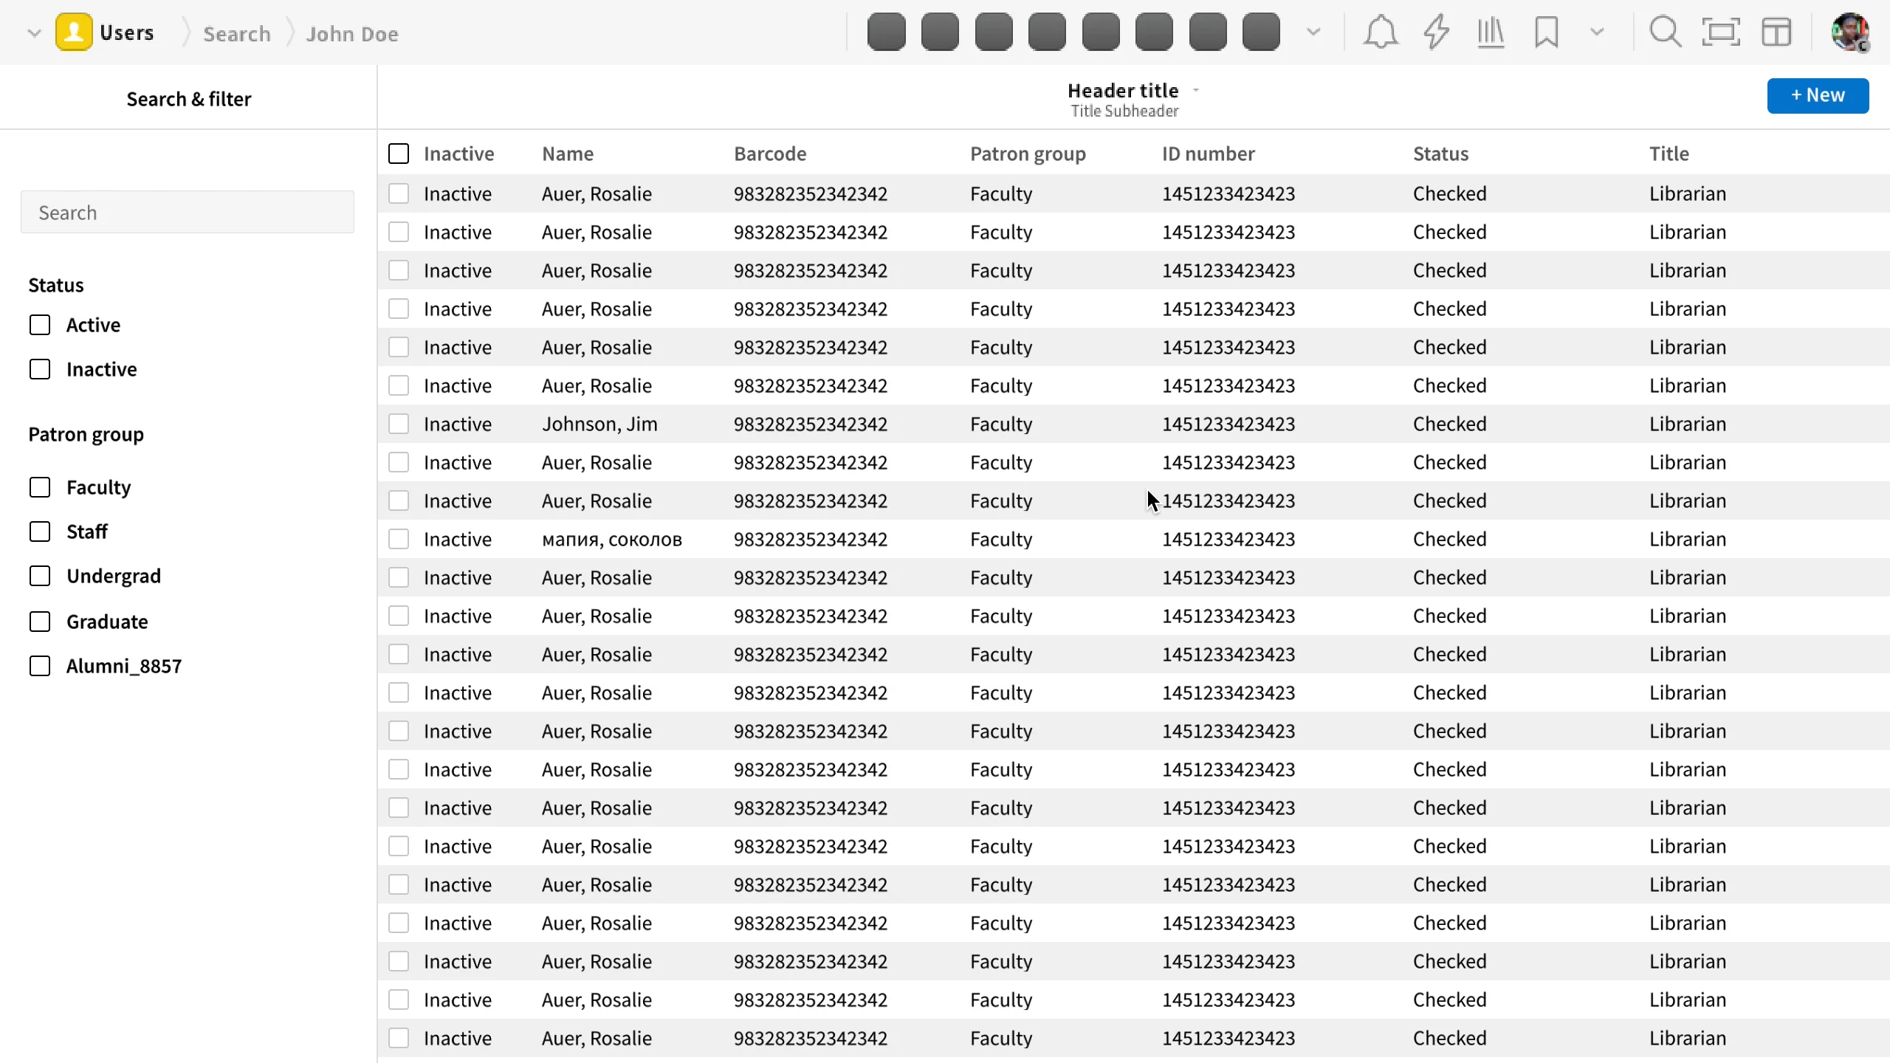Click the magnifying glass search icon

click(x=1666, y=32)
